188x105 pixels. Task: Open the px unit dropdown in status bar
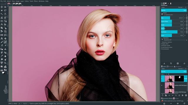point(20,104)
